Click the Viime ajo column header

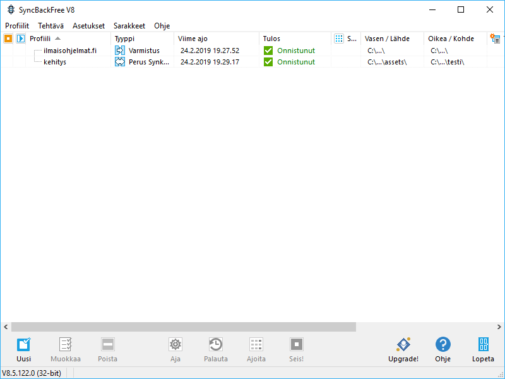click(193, 39)
